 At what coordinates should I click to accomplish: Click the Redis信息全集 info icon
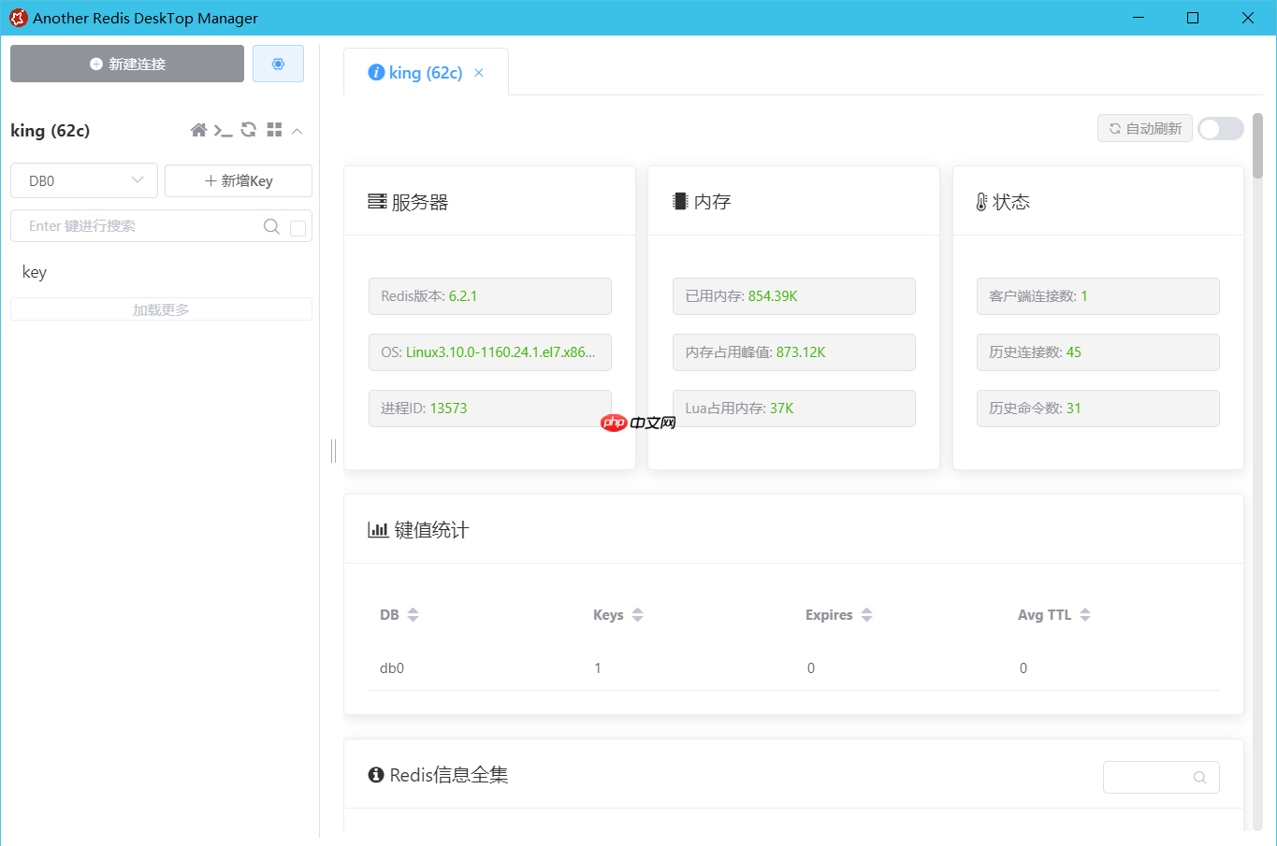(375, 774)
